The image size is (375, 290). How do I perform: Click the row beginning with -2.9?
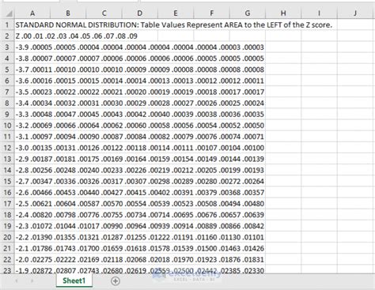(x=140, y=159)
